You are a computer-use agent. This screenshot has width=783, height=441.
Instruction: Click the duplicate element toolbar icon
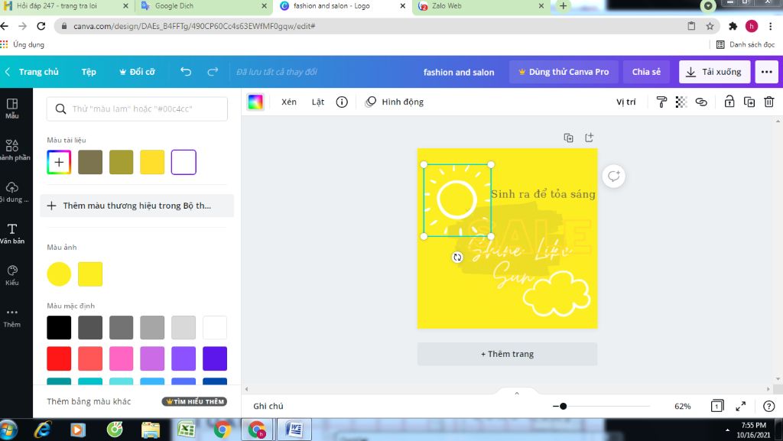pos(749,102)
